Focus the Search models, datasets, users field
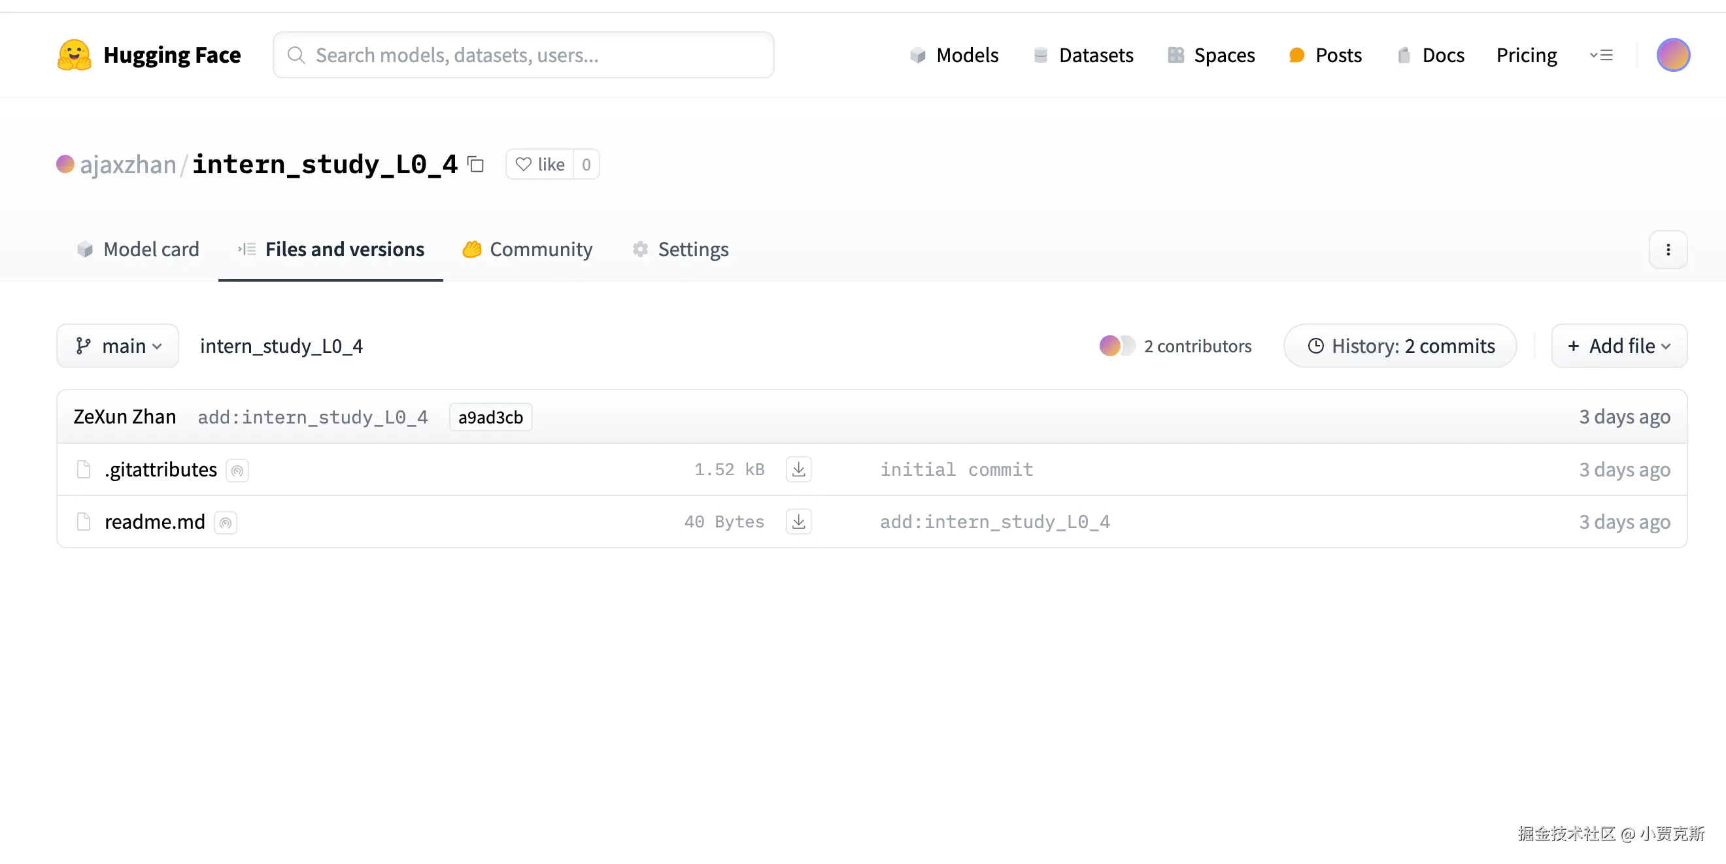The width and height of the screenshot is (1726, 864). (523, 55)
